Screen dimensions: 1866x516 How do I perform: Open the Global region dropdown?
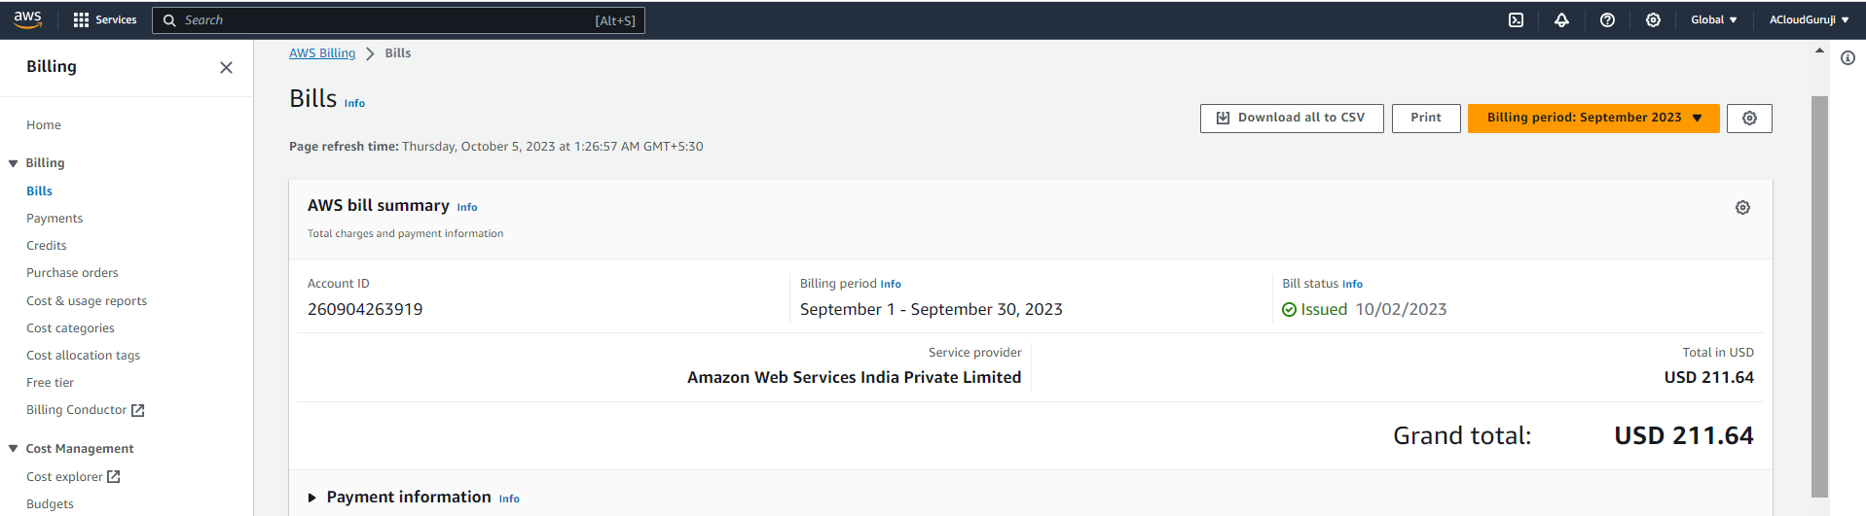click(1713, 20)
